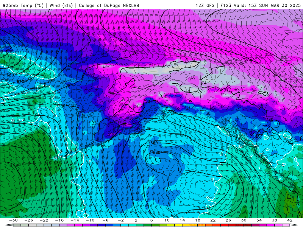Click the 'College of DuPage NEXLAB' text
The image size is (303, 227).
tap(109, 5)
